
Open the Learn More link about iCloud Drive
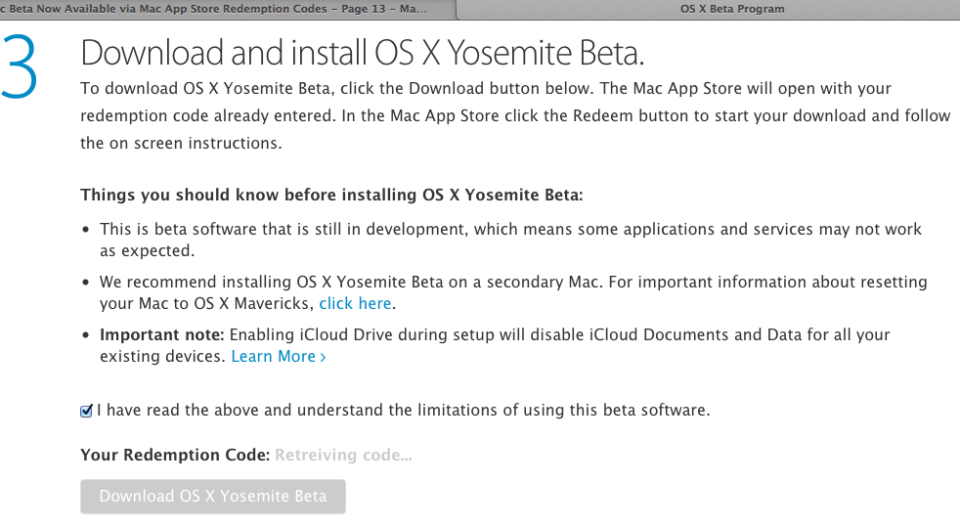click(x=279, y=356)
